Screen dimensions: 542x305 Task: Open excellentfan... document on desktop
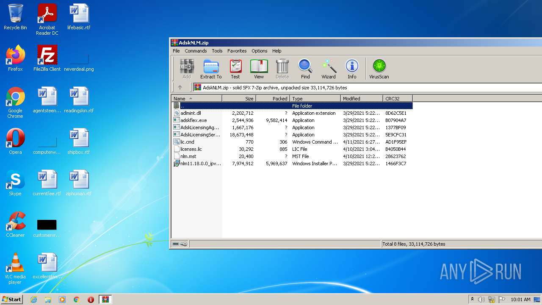[47, 266]
